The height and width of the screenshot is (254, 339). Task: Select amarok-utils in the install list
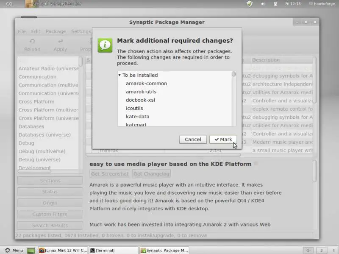click(141, 92)
